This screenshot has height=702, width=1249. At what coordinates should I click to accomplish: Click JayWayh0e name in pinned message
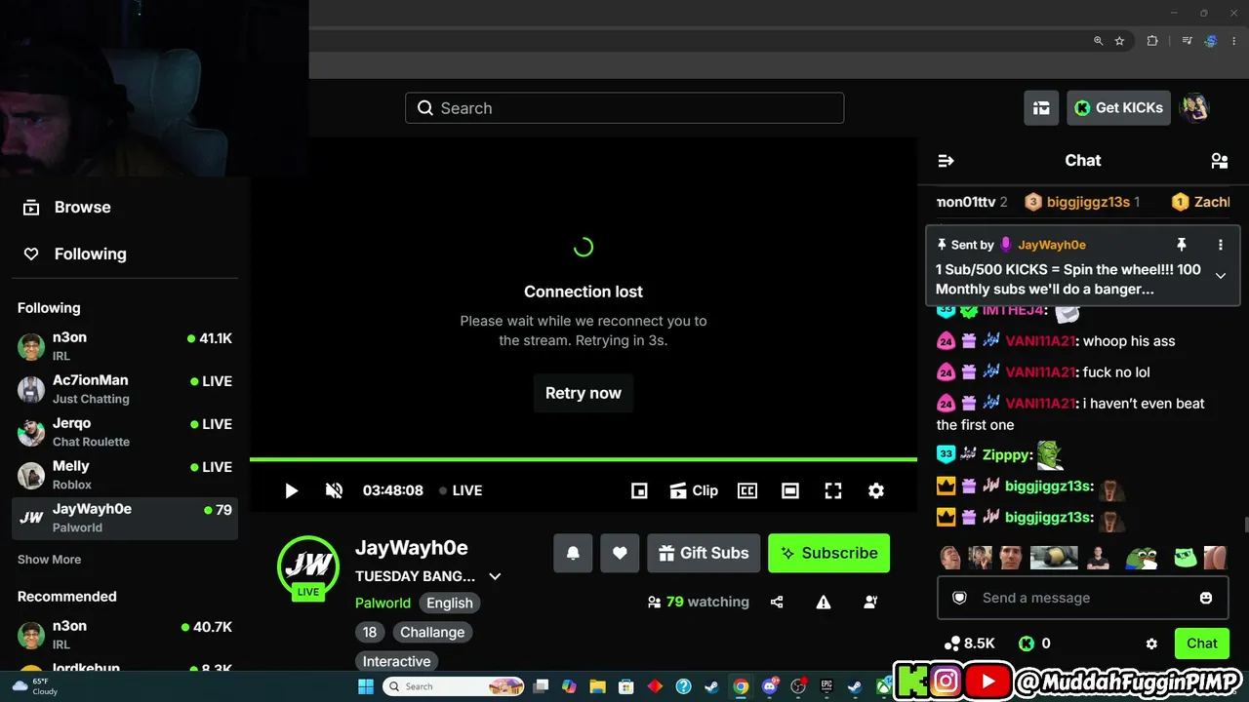tap(1052, 245)
